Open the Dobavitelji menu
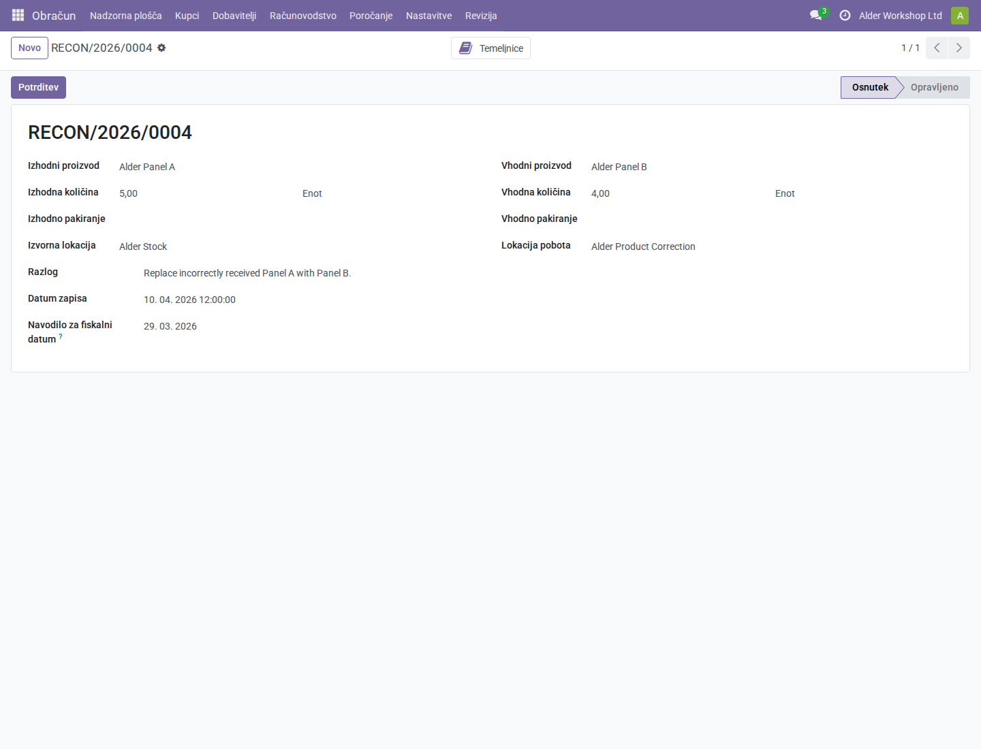981x749 pixels. pos(234,16)
